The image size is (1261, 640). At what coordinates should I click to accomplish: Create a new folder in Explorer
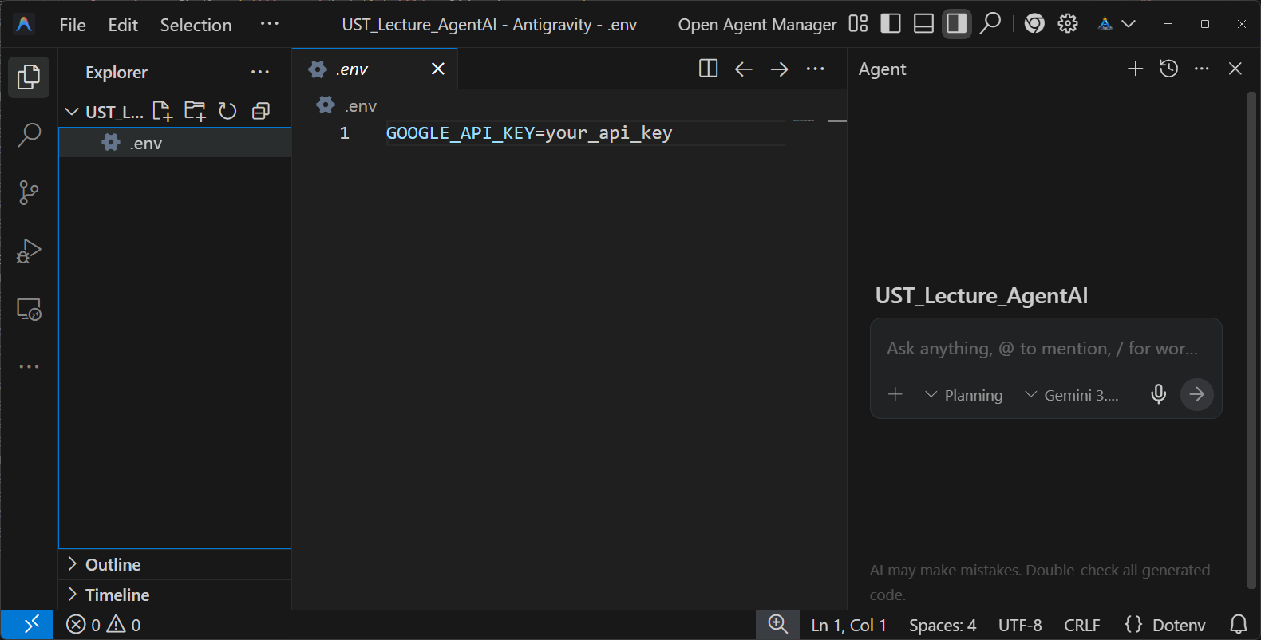pyautogui.click(x=195, y=111)
